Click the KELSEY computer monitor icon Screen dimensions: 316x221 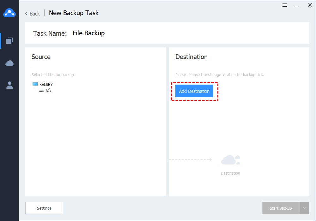click(35, 84)
